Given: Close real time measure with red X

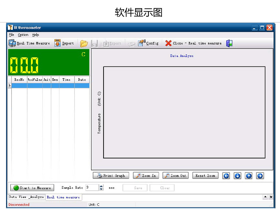Looking at the screenshot, I should tap(168, 43).
